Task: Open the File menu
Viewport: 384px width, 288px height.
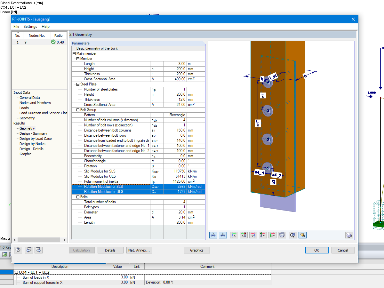Action: [x=16, y=27]
